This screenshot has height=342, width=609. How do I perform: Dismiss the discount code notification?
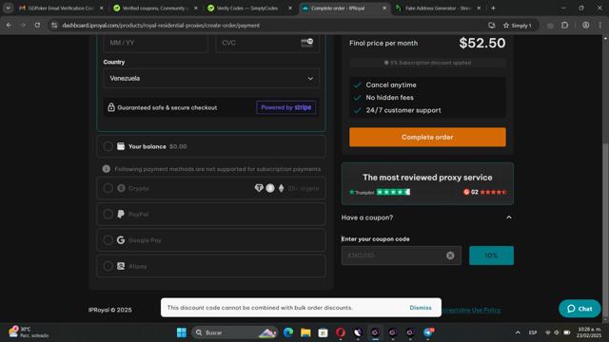click(x=421, y=308)
